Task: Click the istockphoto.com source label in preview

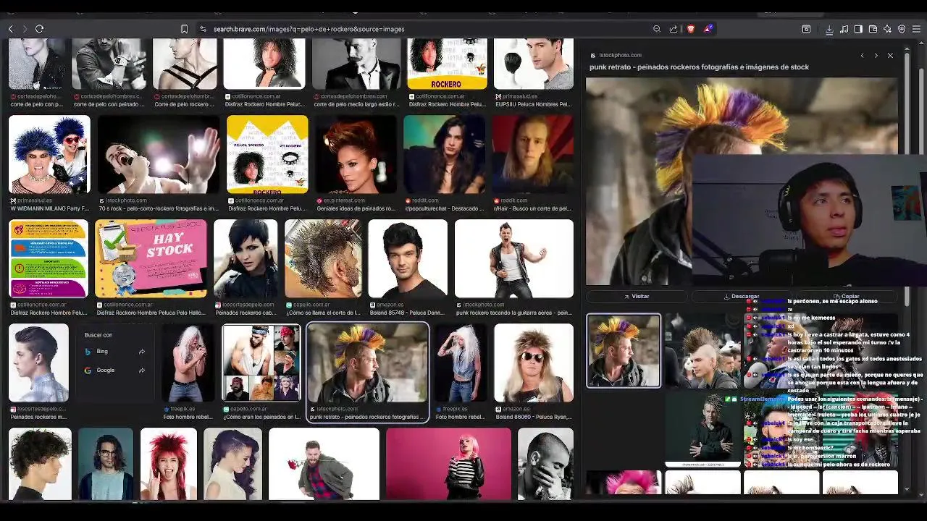Action: click(x=620, y=55)
